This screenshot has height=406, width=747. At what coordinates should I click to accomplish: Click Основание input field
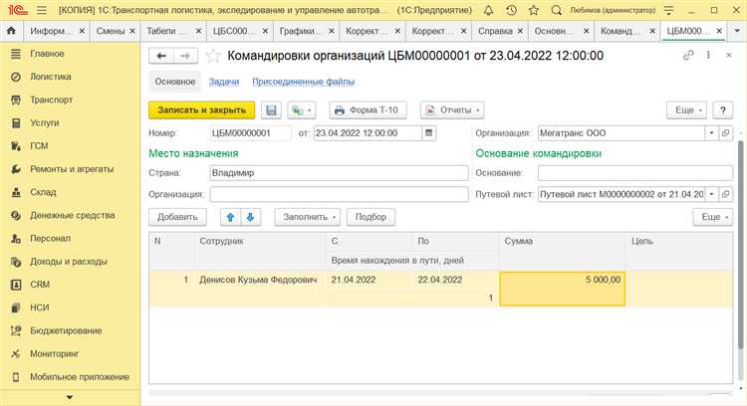tap(635, 173)
